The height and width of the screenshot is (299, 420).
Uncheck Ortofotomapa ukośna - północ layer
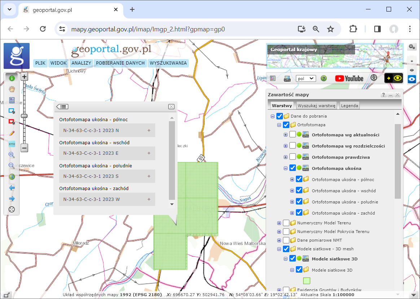(x=299, y=179)
